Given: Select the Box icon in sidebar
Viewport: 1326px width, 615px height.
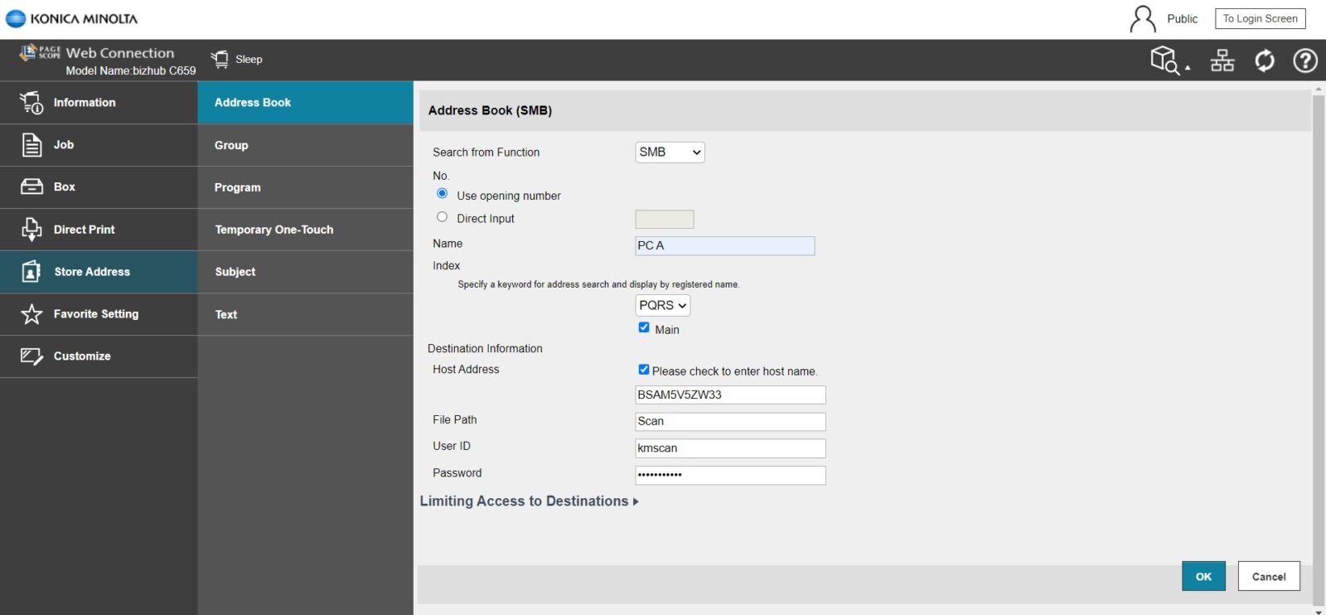Looking at the screenshot, I should point(31,187).
